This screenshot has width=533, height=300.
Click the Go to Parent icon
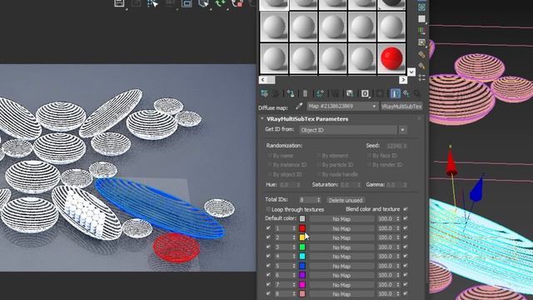click(406, 93)
